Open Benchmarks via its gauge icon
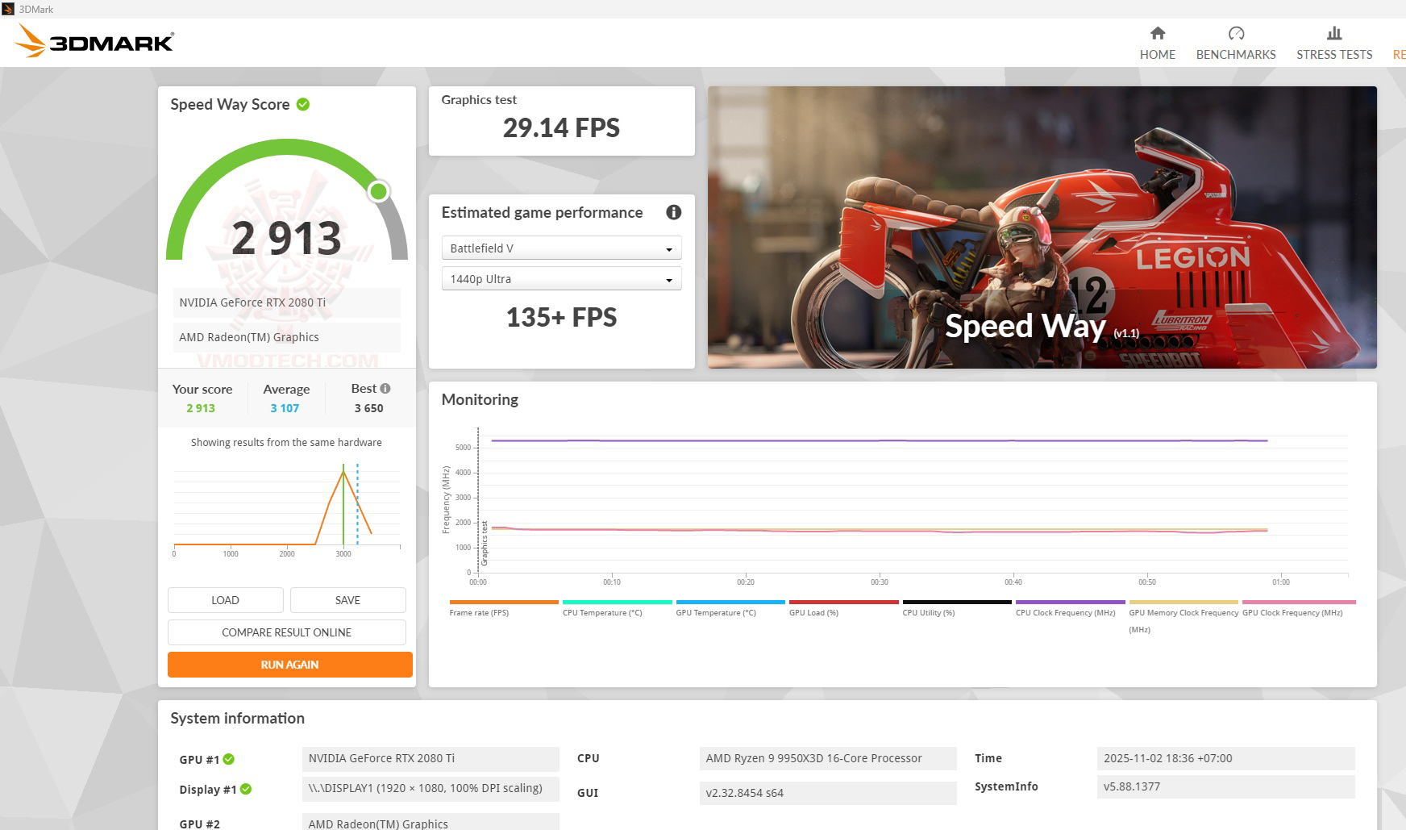 1236,34
